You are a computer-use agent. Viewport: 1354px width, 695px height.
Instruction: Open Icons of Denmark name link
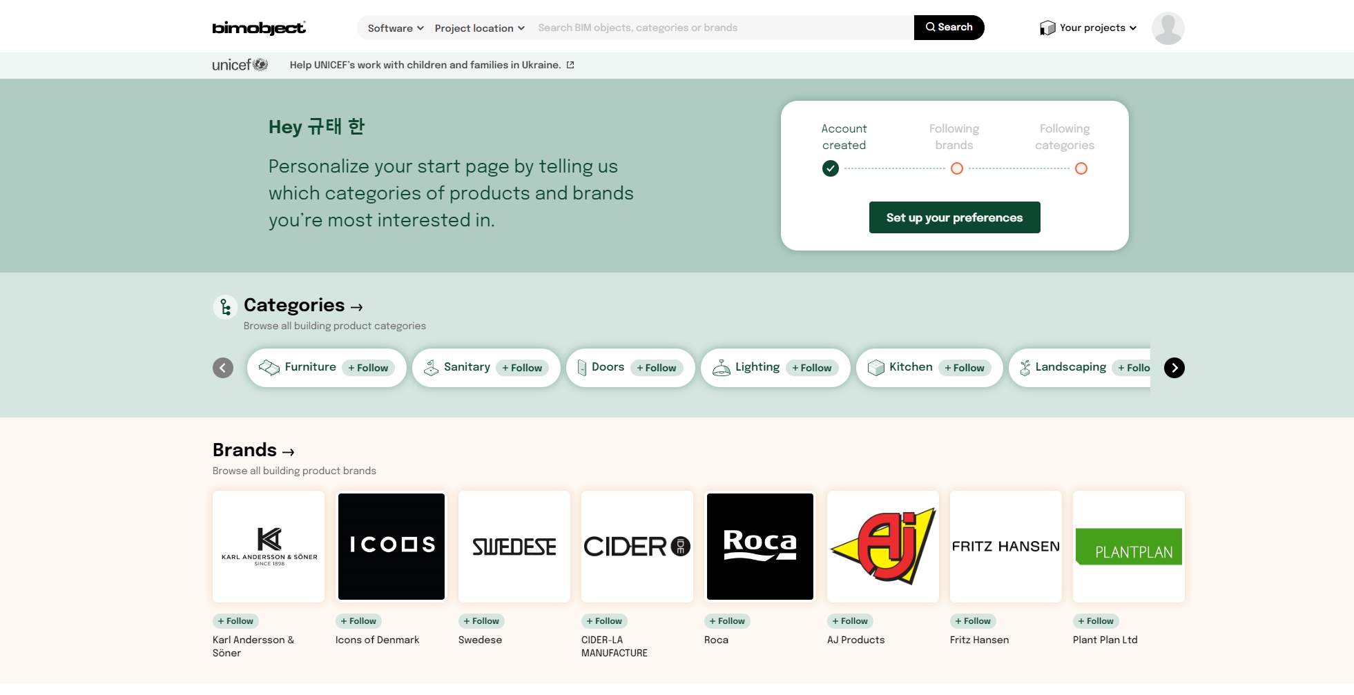click(377, 640)
